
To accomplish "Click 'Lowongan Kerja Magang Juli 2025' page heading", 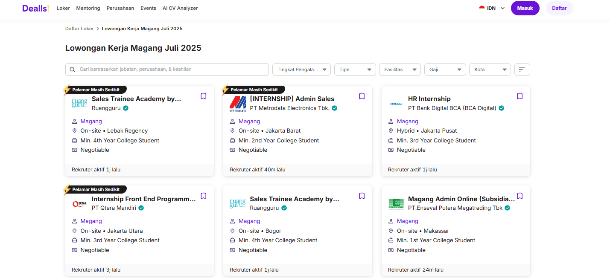I will click(133, 48).
